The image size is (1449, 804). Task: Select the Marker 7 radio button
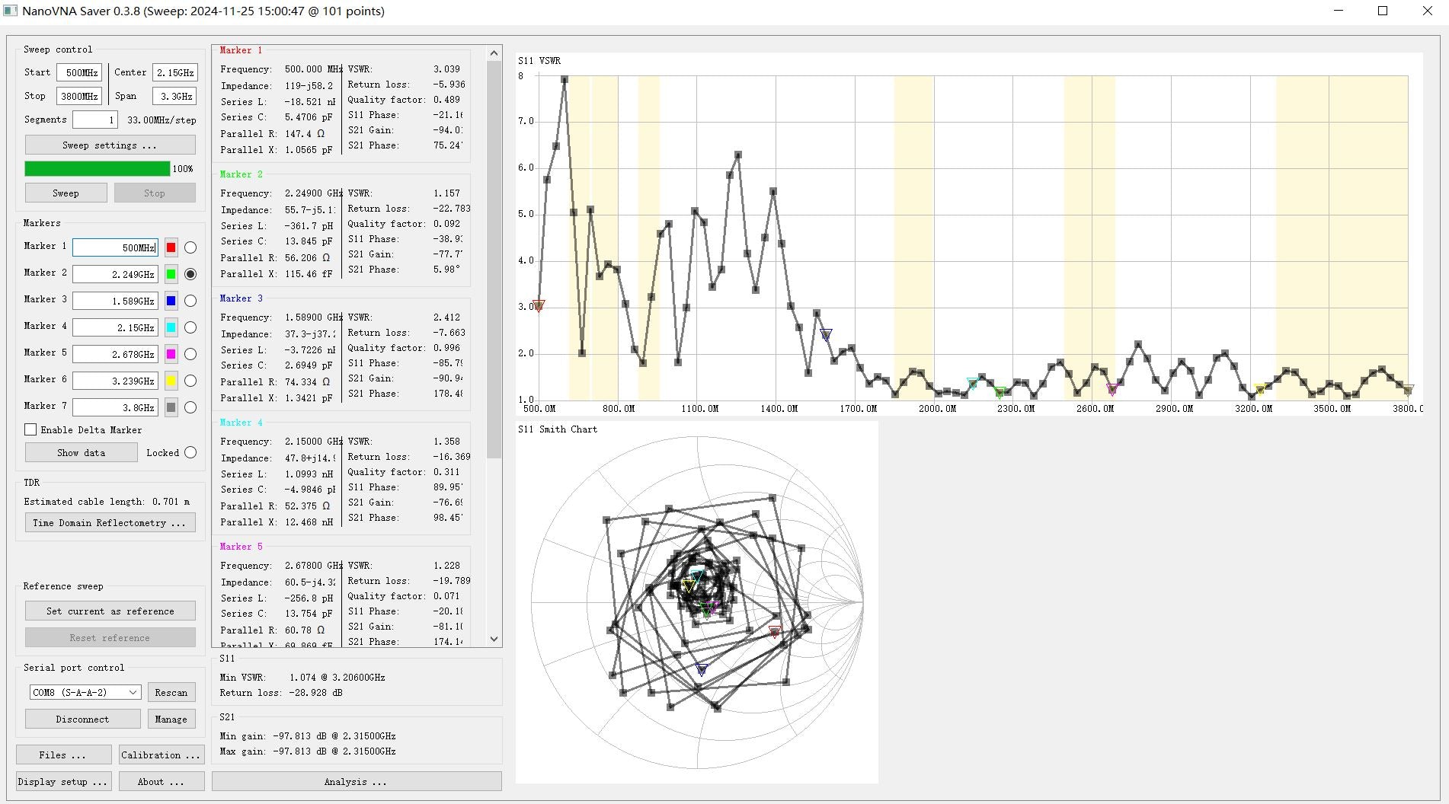point(190,407)
